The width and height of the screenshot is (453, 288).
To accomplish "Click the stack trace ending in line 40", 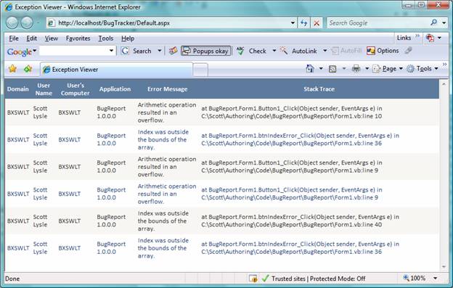I will [300, 221].
